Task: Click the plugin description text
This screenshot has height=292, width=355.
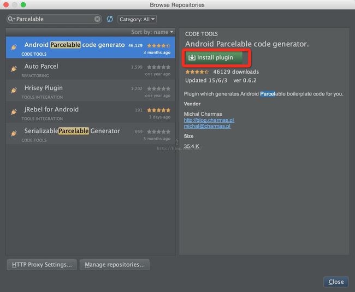Action: click(264, 94)
